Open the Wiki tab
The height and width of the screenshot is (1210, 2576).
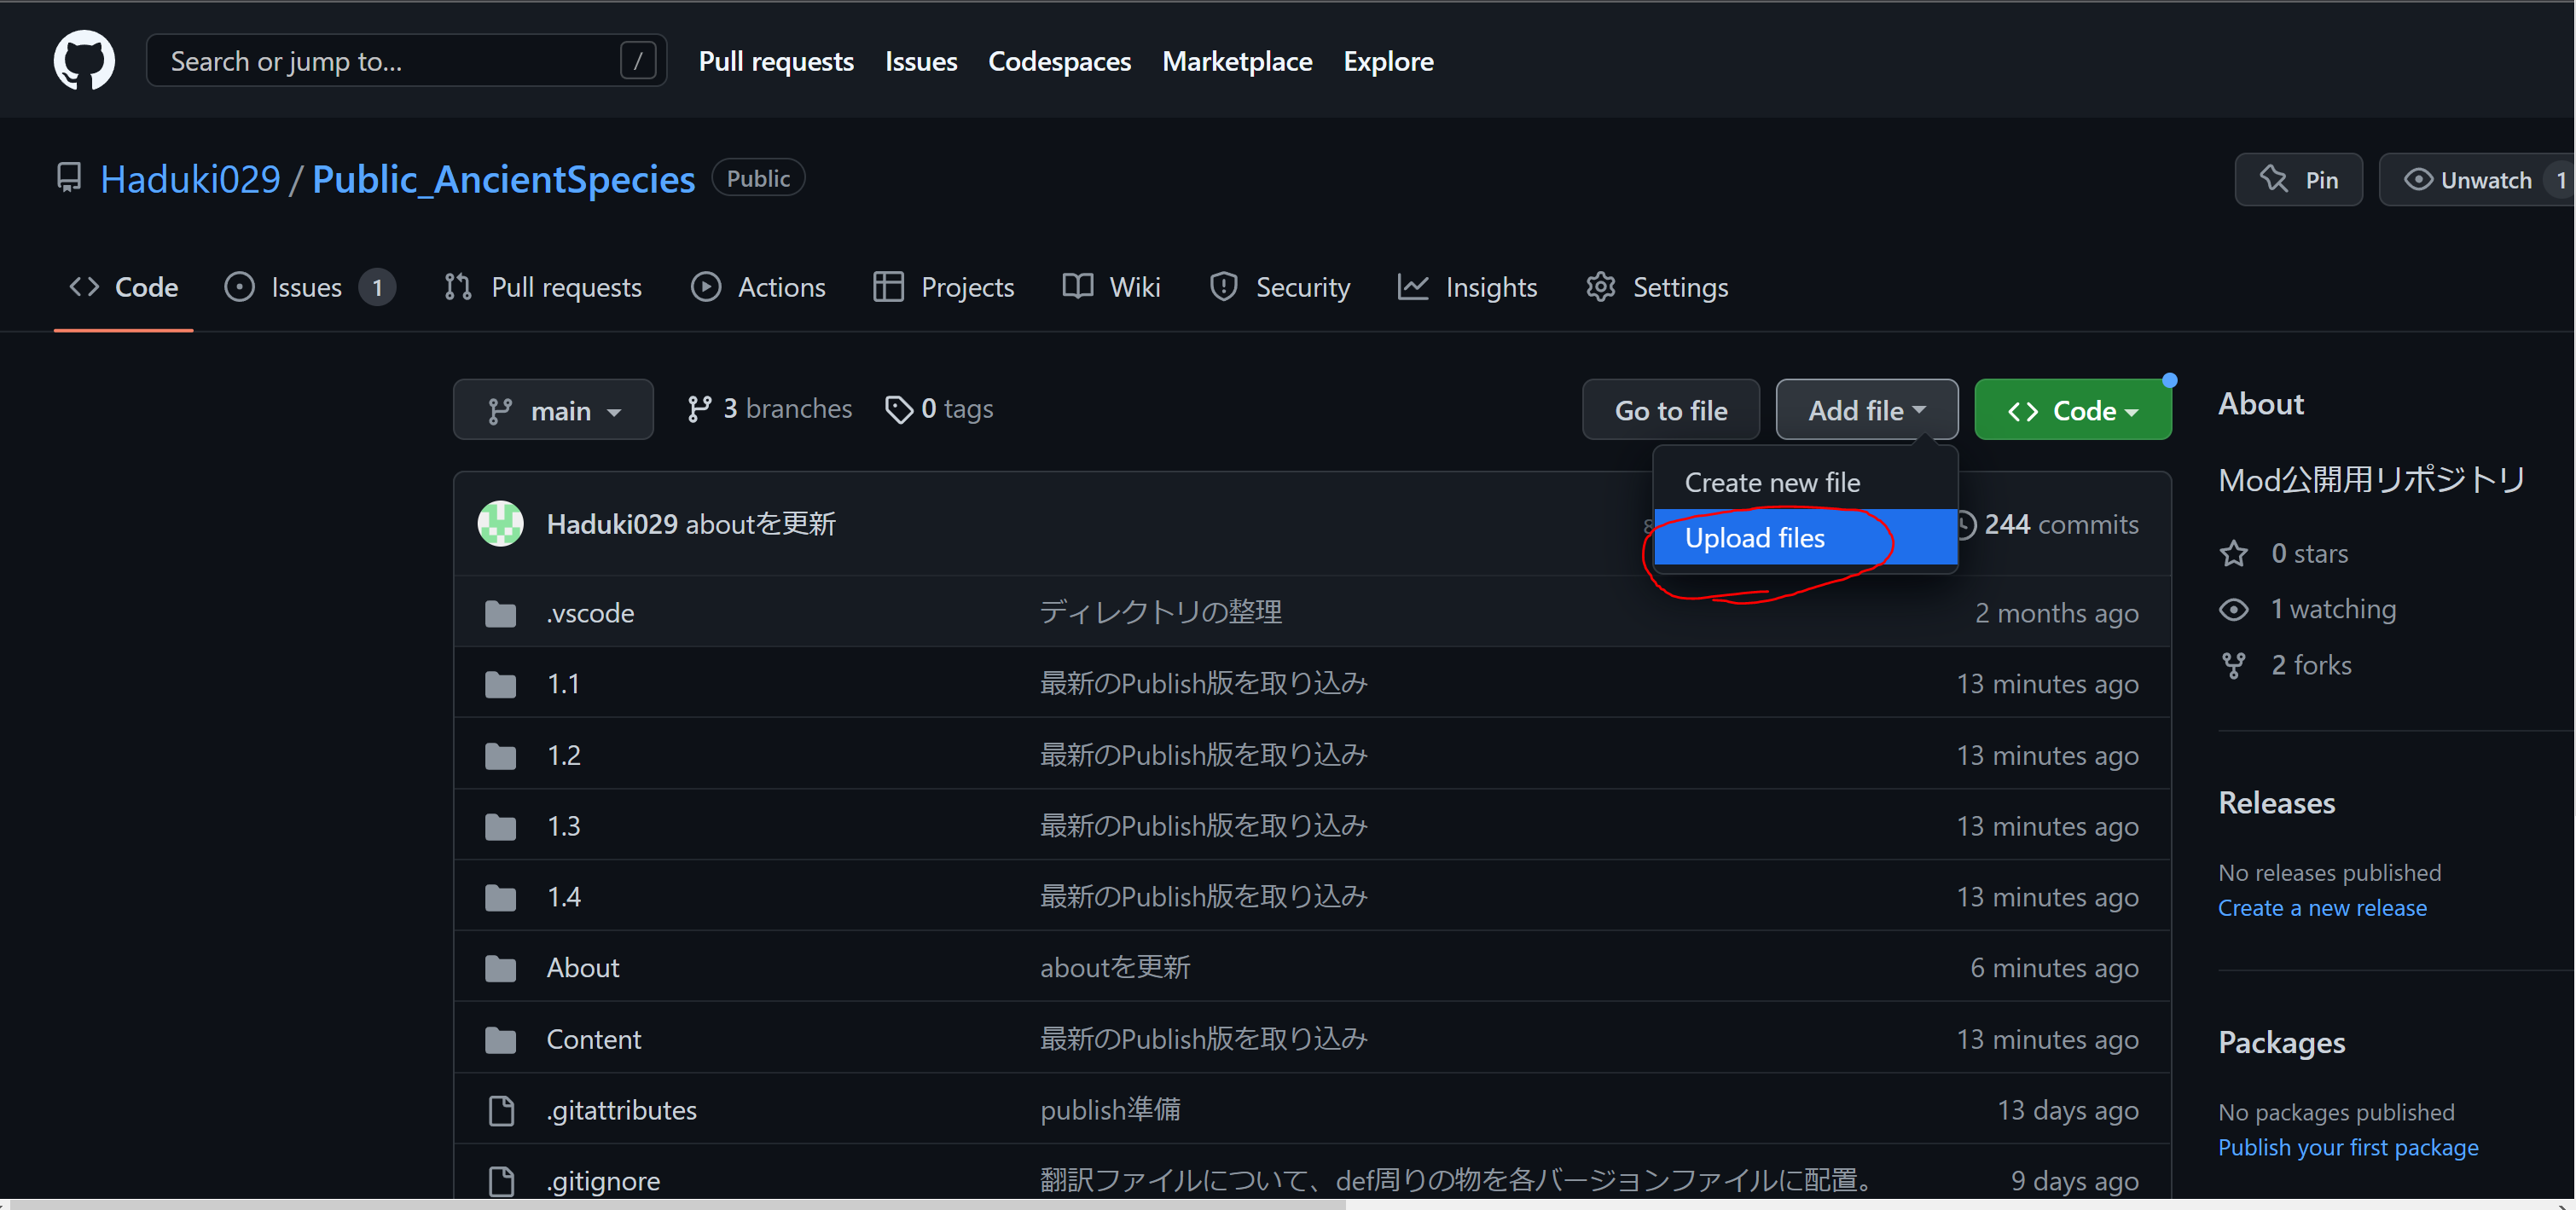[x=1111, y=287]
